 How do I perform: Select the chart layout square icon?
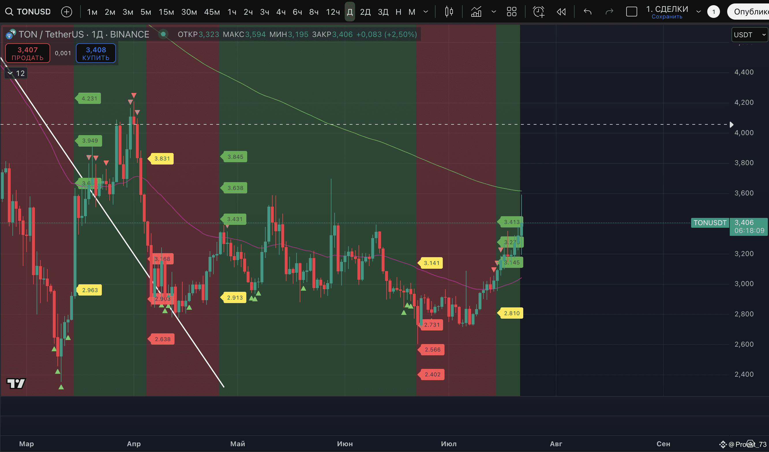point(631,12)
